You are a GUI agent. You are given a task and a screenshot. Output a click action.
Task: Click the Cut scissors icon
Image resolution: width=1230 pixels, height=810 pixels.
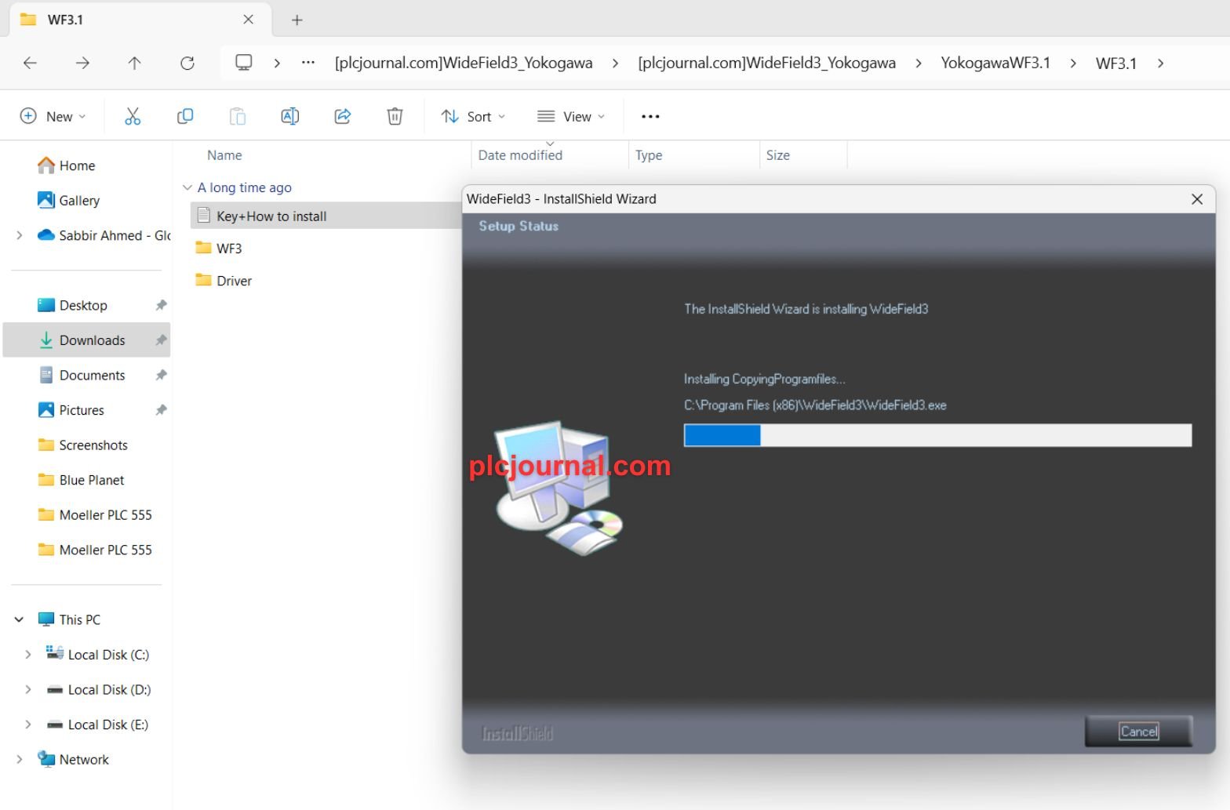pos(133,116)
